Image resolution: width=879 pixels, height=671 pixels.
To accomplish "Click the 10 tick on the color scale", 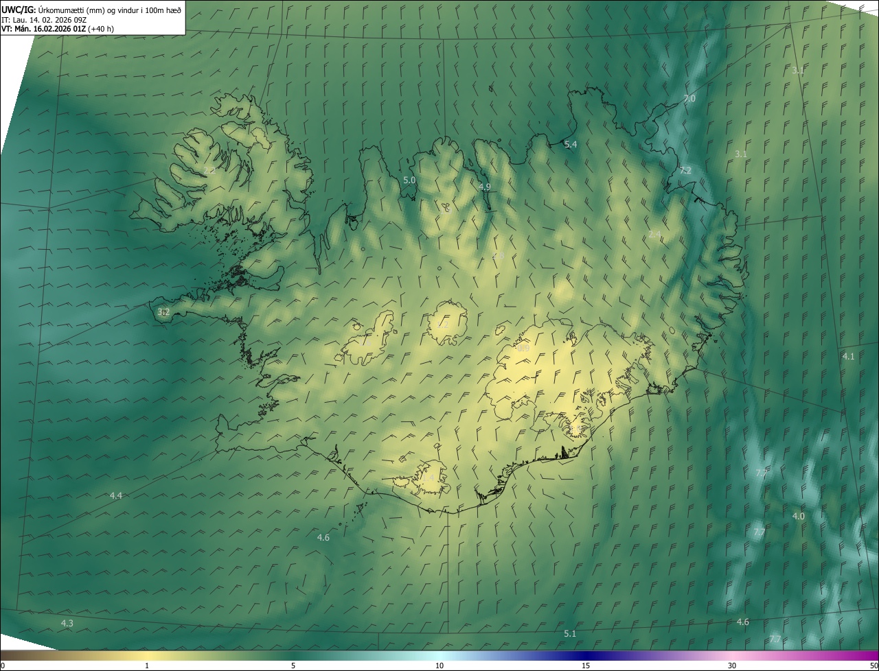I will click(439, 666).
